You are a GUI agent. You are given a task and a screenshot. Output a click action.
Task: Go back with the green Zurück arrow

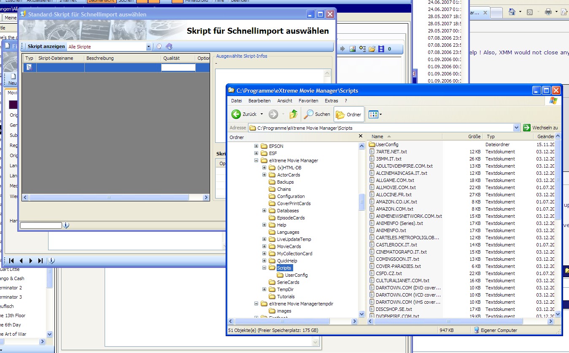click(236, 114)
